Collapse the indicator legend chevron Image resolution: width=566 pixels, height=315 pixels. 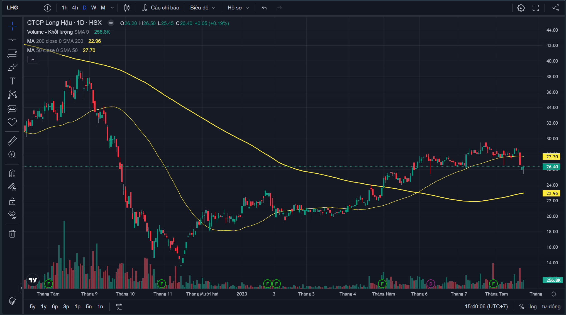33,60
